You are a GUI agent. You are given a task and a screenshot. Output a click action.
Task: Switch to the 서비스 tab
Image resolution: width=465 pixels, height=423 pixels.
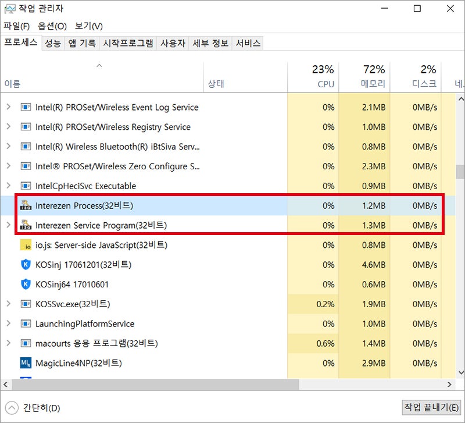[247, 42]
